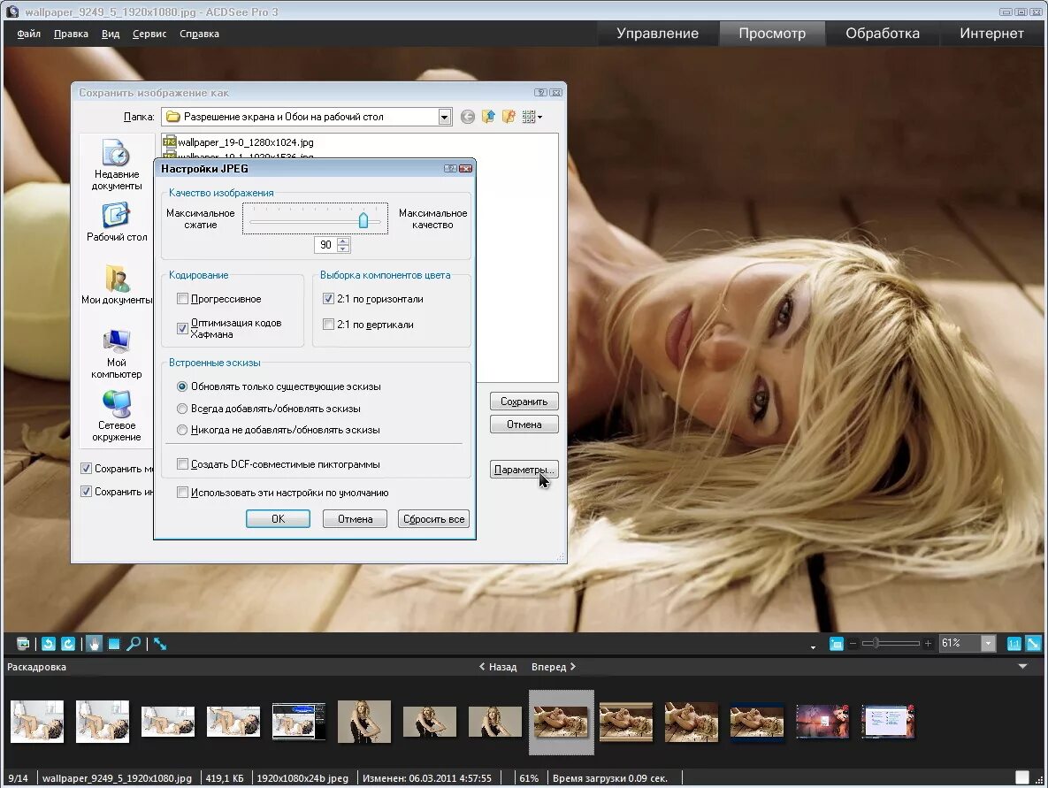Viewport: 1048px width, 788px height.
Task: Select file wallpaper_19-0_1280x1024.jpg in the list
Action: (239, 142)
